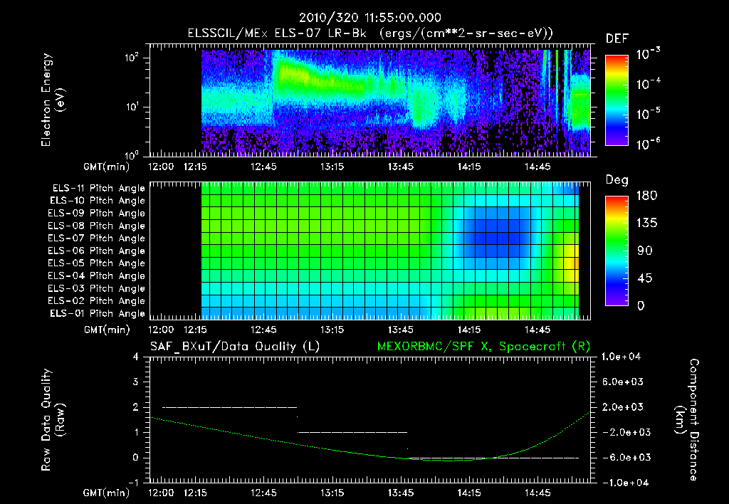Click the 'ELS-09 Pitch Angle' row label
The image size is (729, 504).
pos(96,214)
